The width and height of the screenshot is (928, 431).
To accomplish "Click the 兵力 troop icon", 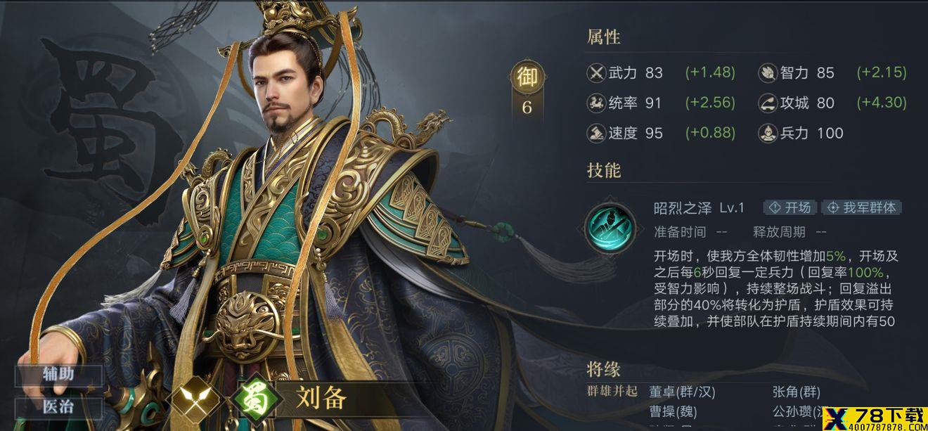I will pyautogui.click(x=768, y=133).
